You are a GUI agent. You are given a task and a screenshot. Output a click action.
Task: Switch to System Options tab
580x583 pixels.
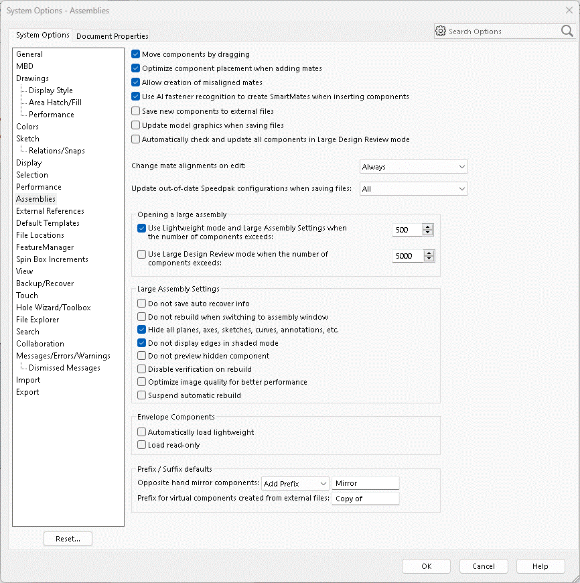(42, 35)
